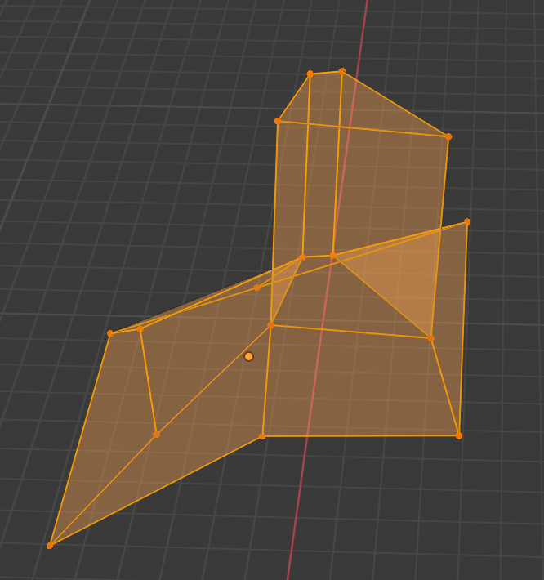Select the rightmost vertex of the mesh

467,221
